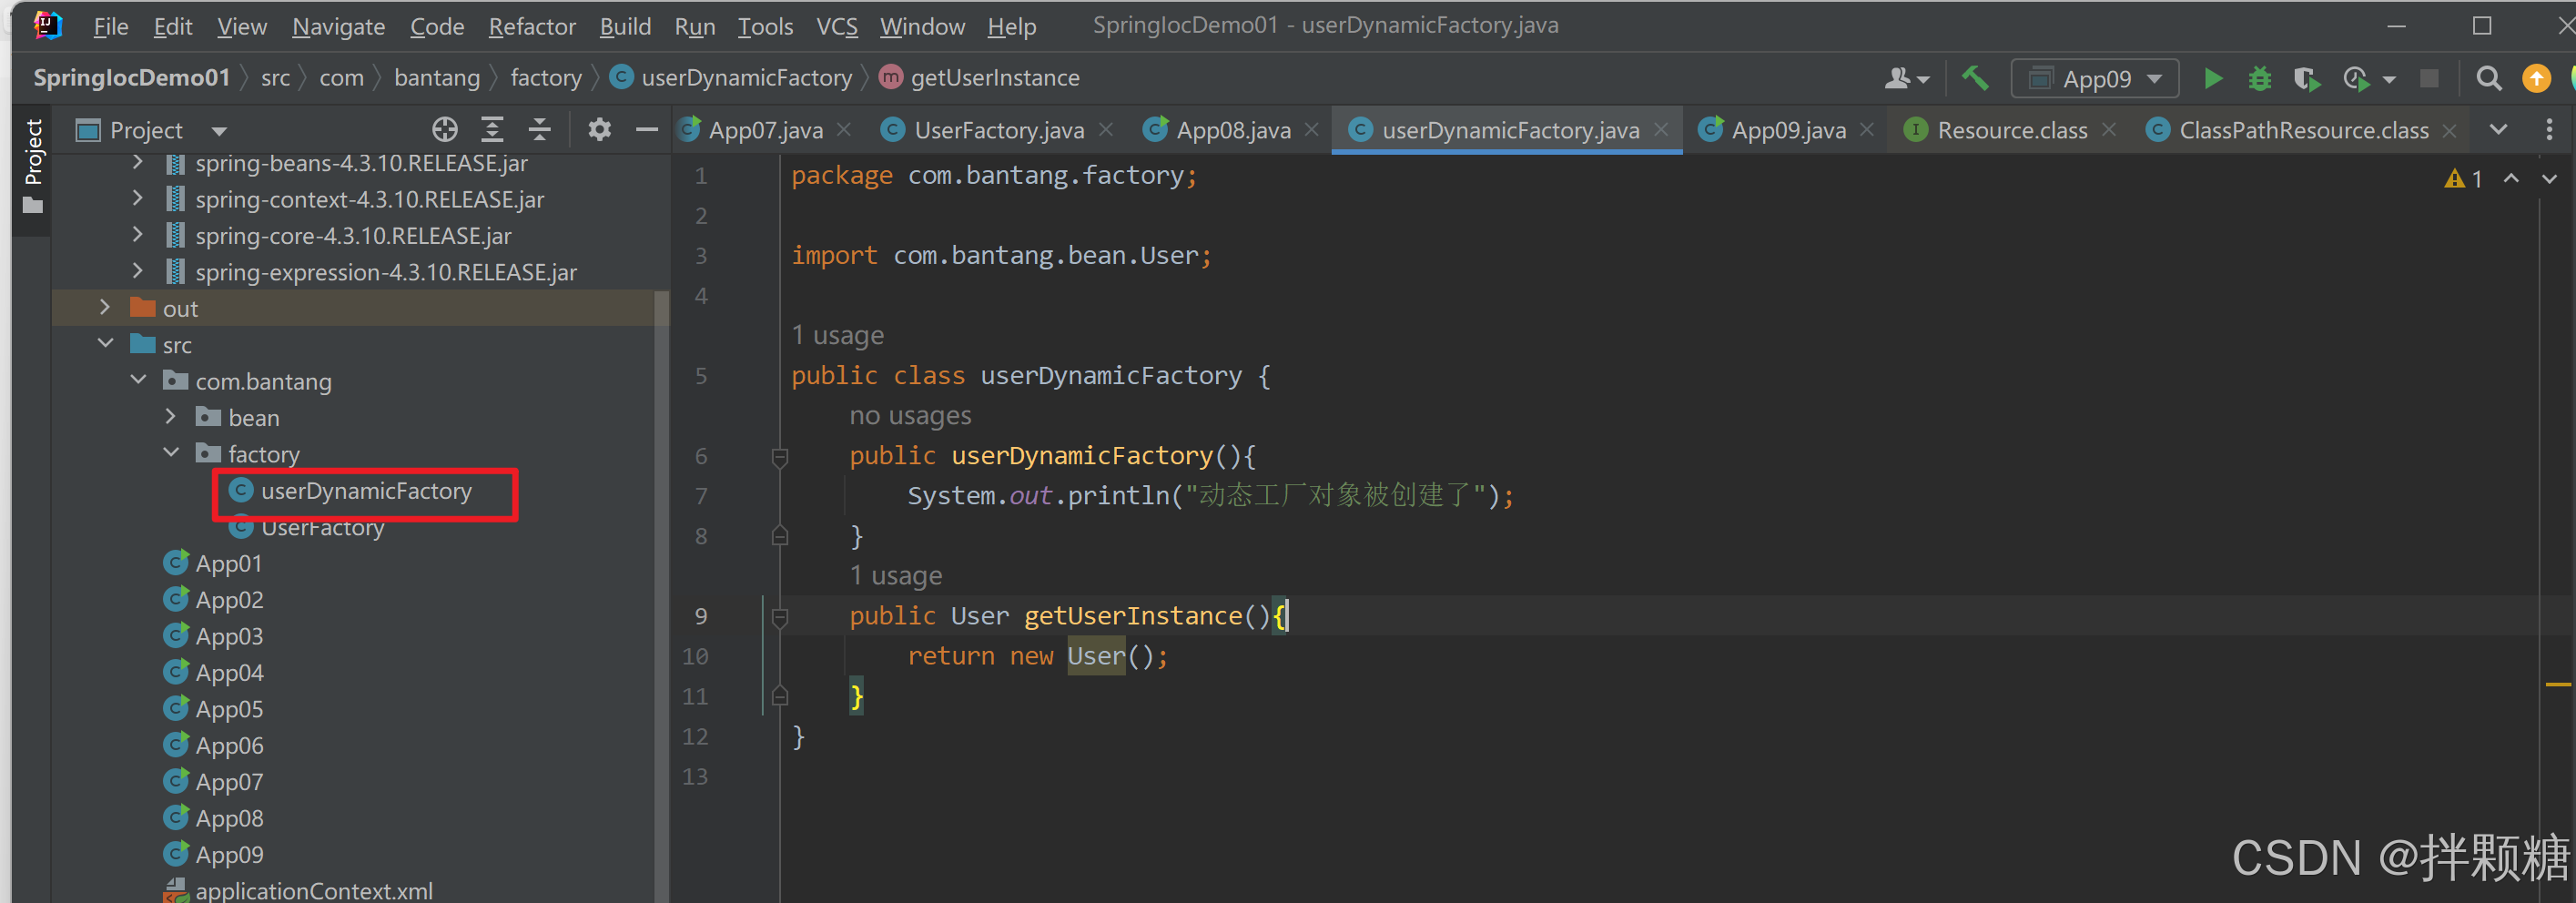Click the factory breadcrumb
The width and height of the screenshot is (2576, 903).
coord(546,78)
